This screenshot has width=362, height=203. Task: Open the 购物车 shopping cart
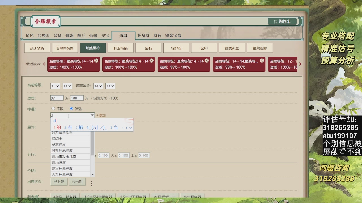[282, 21]
